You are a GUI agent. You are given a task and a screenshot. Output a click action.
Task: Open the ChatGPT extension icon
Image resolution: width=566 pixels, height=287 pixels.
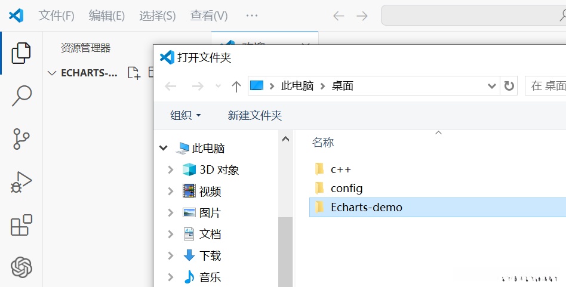coord(21,267)
